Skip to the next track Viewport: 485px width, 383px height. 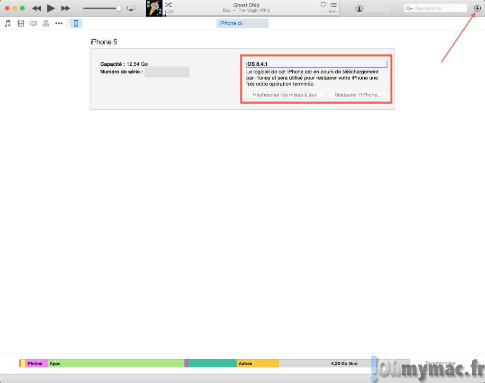pos(66,9)
